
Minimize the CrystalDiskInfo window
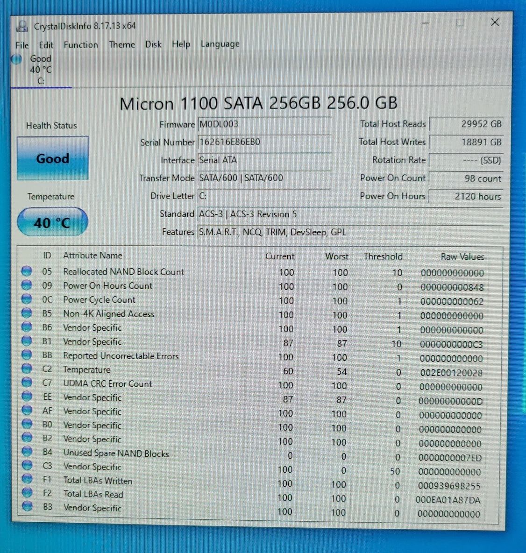click(x=426, y=23)
